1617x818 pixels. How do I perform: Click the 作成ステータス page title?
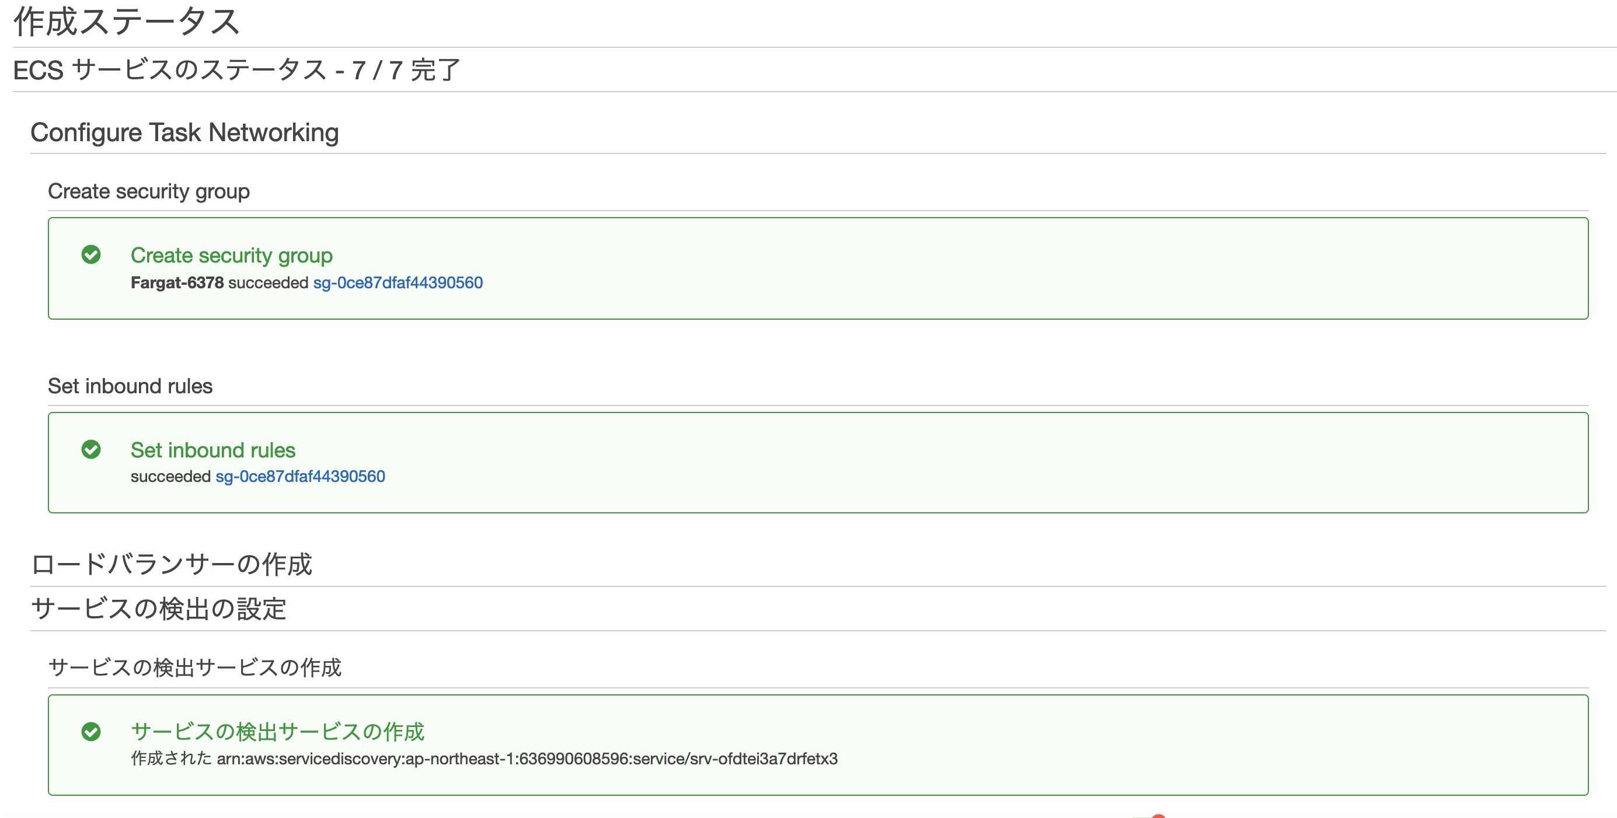pyautogui.click(x=126, y=22)
